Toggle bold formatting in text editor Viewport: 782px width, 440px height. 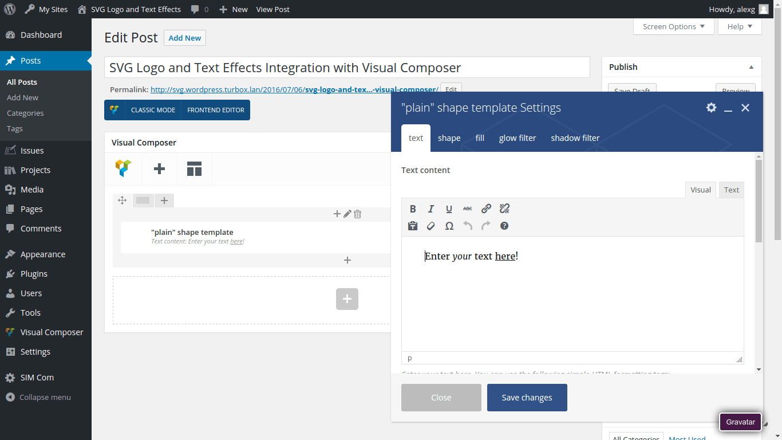(413, 209)
